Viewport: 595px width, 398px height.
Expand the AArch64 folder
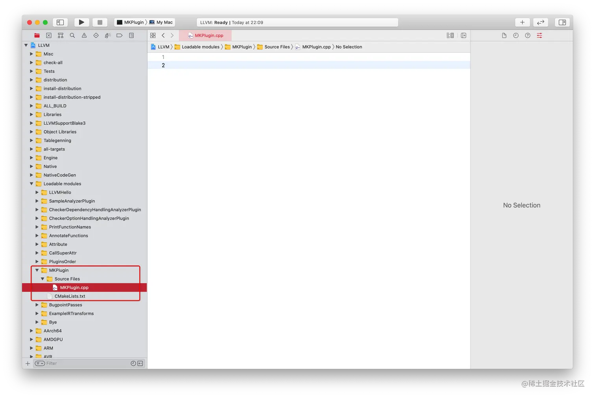(31, 331)
